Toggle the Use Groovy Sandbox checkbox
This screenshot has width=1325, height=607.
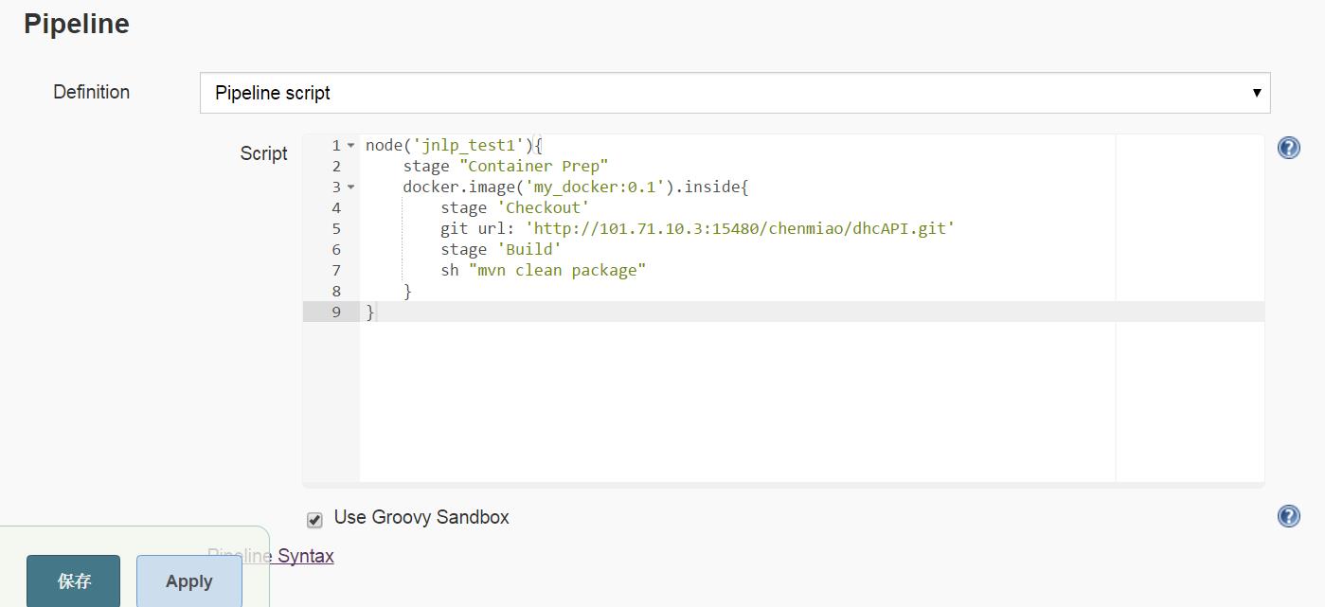click(314, 519)
